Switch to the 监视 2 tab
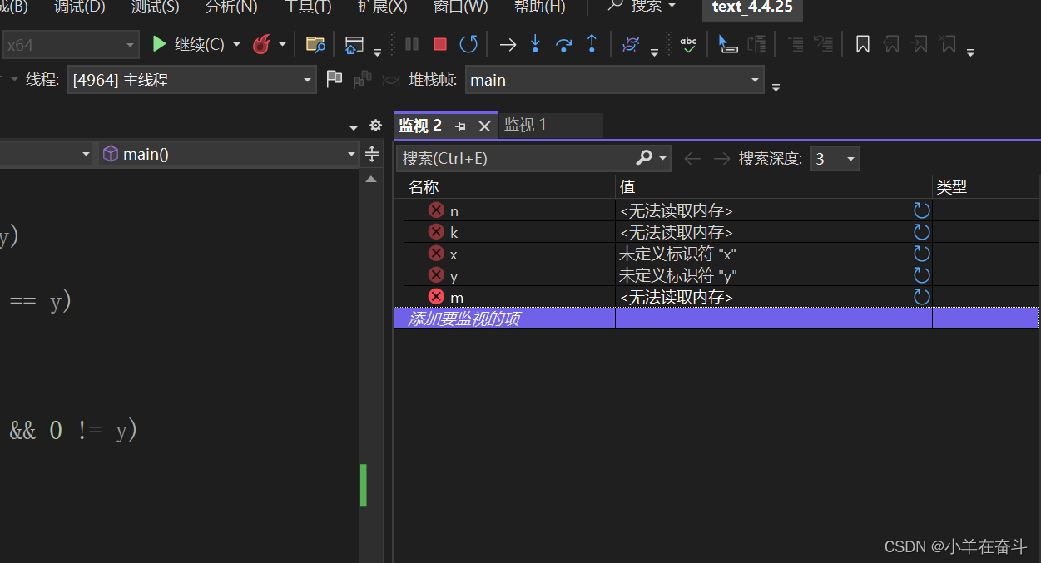 [420, 126]
